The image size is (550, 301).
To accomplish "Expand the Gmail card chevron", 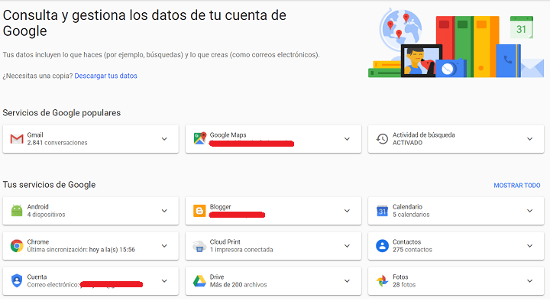I will [x=164, y=139].
